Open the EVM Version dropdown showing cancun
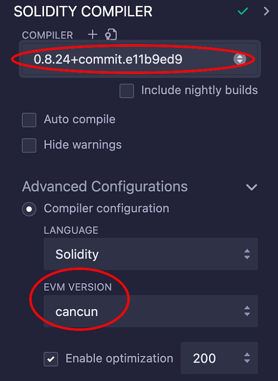The width and height of the screenshot is (278, 381). (x=139, y=311)
